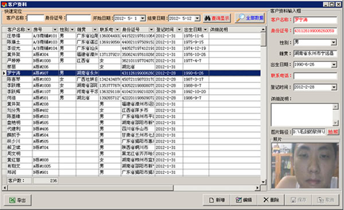Click the 图片路径 path field
This screenshot has width=344, height=210.
pos(309,132)
